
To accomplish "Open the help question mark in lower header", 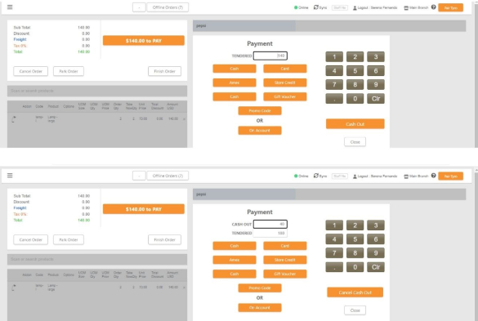I will tap(433, 176).
